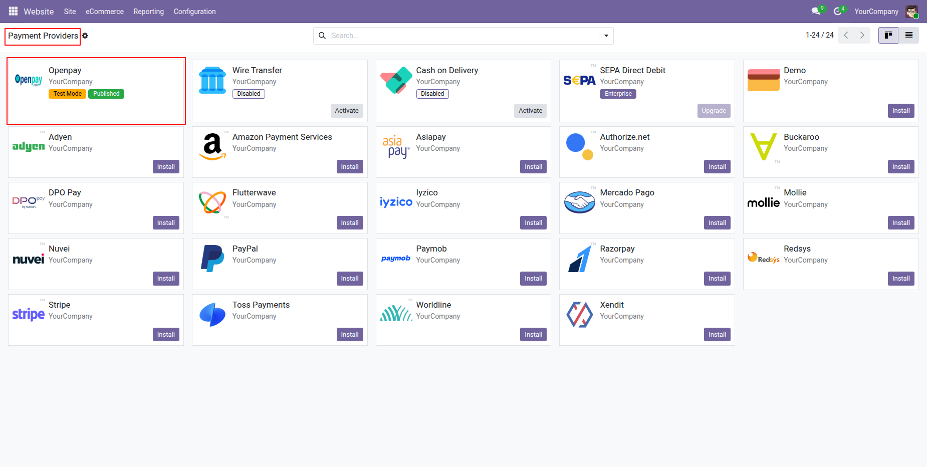Click the Cash on Delivery icon

[x=396, y=80]
